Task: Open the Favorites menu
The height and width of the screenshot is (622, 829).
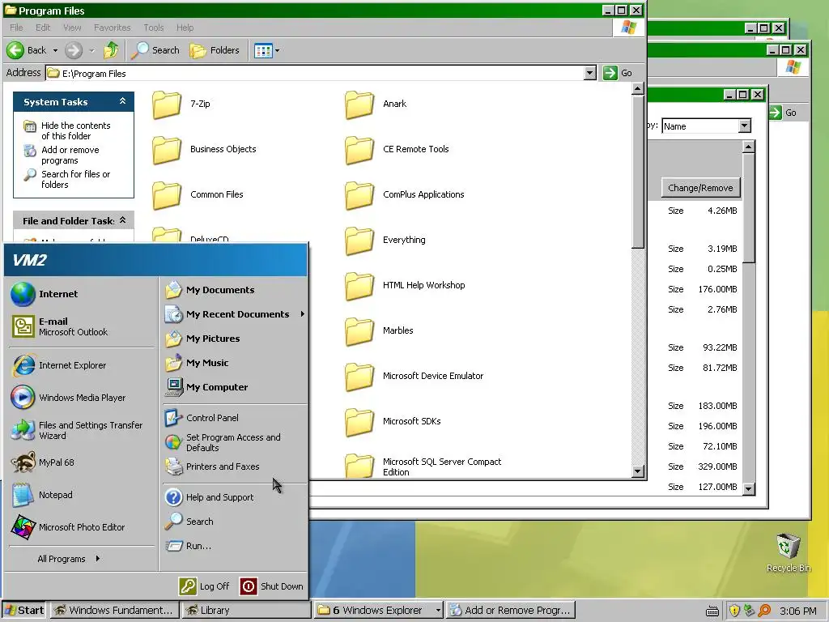Action: pyautogui.click(x=112, y=28)
